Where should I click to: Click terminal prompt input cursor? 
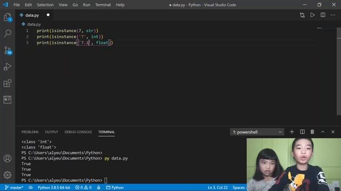point(106,180)
